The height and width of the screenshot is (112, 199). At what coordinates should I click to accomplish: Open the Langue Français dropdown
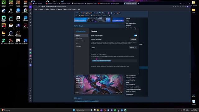coord(133,48)
